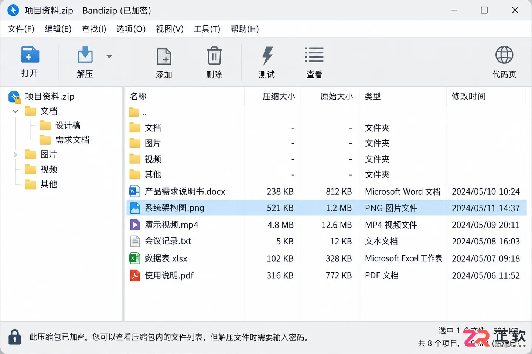Screen dimensions: 532x354
Task: Open the 工具(T) menu
Action: coord(207,29)
